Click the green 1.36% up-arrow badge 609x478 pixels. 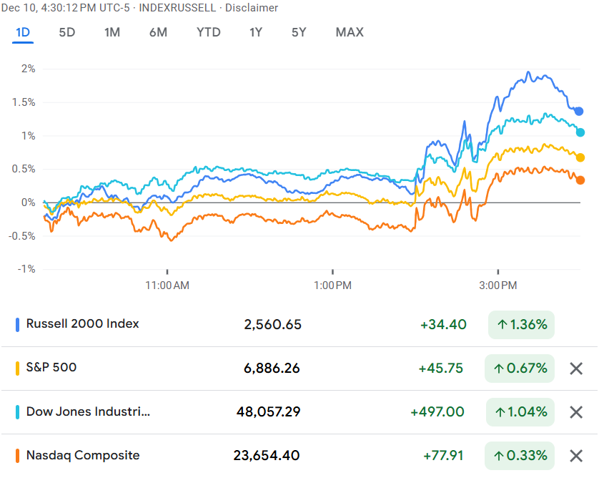(x=521, y=325)
